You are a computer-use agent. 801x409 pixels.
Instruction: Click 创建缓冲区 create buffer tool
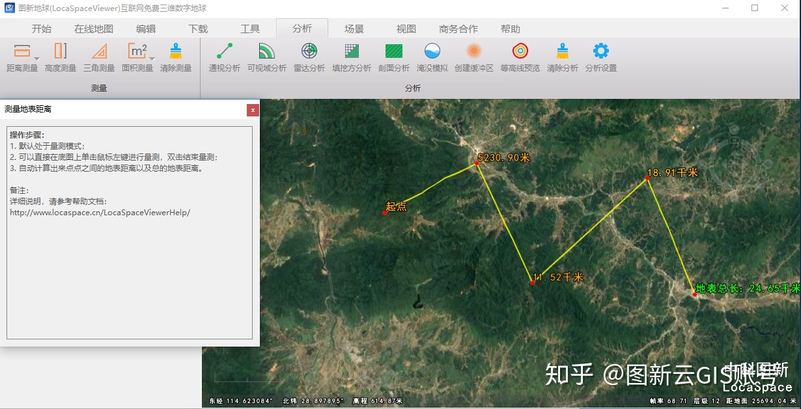474,57
